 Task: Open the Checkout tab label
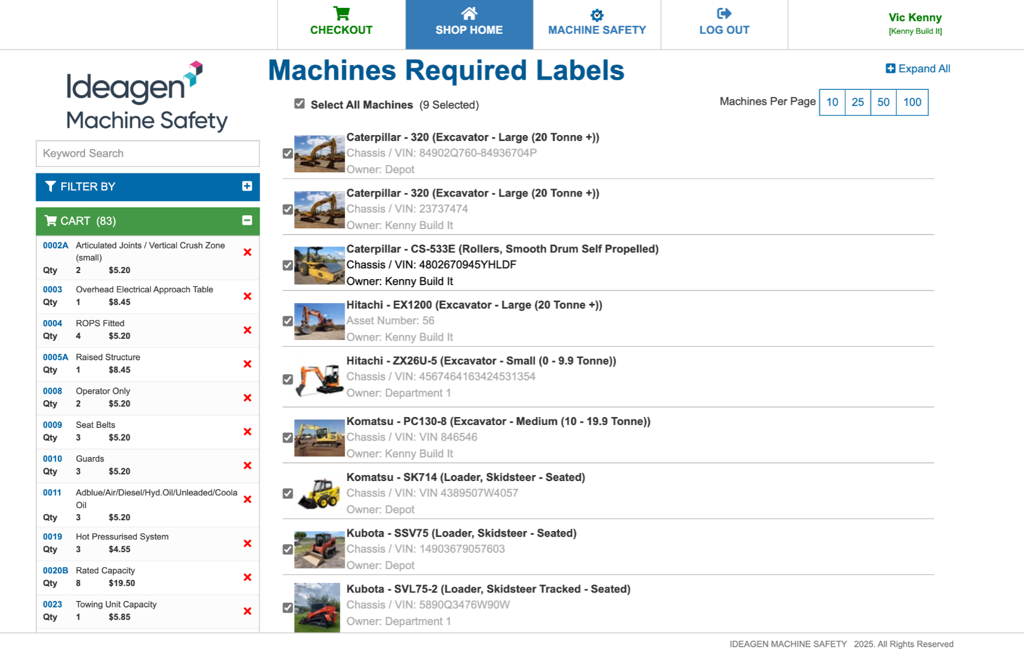point(341,30)
